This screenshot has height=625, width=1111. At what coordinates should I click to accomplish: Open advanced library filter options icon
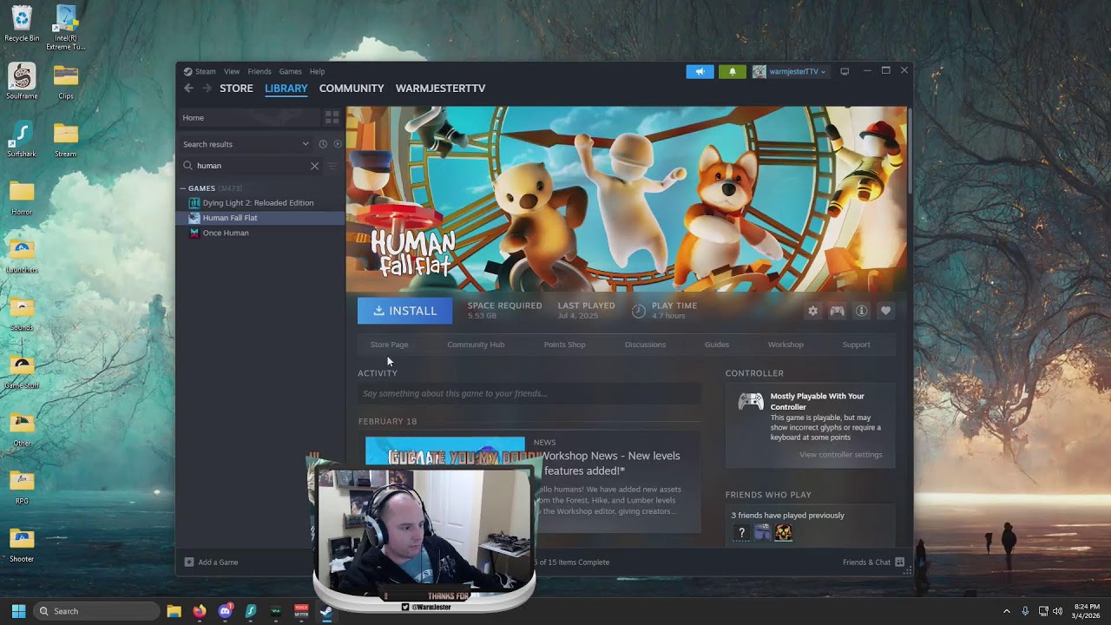click(332, 166)
